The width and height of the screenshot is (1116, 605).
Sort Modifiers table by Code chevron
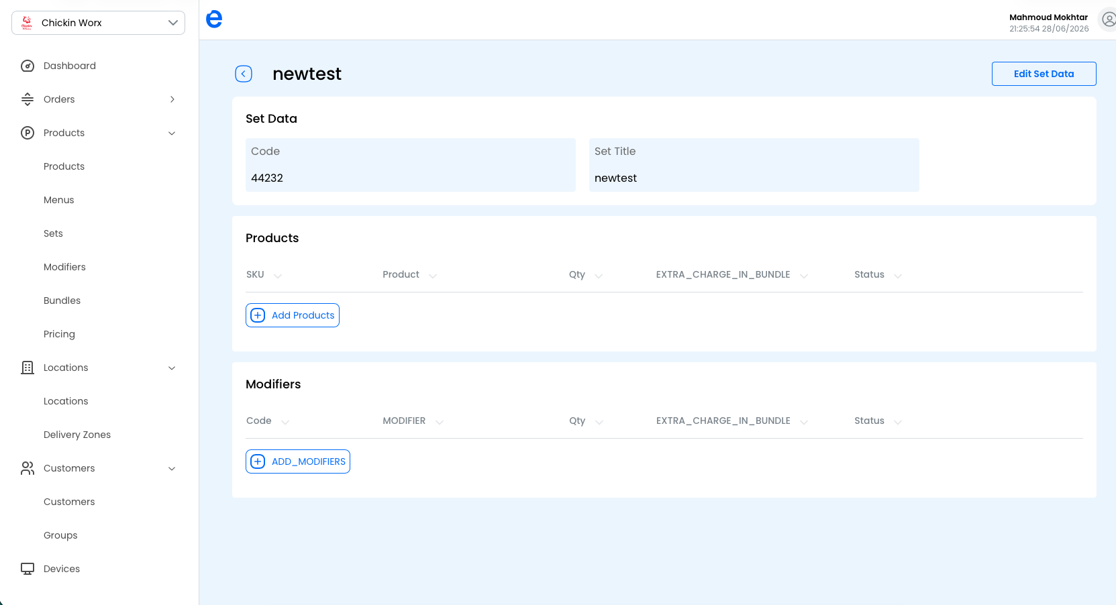(x=285, y=422)
